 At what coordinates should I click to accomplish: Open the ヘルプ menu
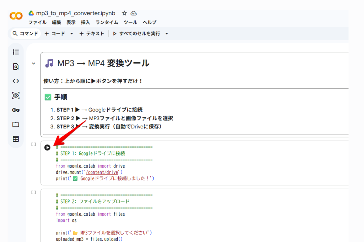[150, 22]
